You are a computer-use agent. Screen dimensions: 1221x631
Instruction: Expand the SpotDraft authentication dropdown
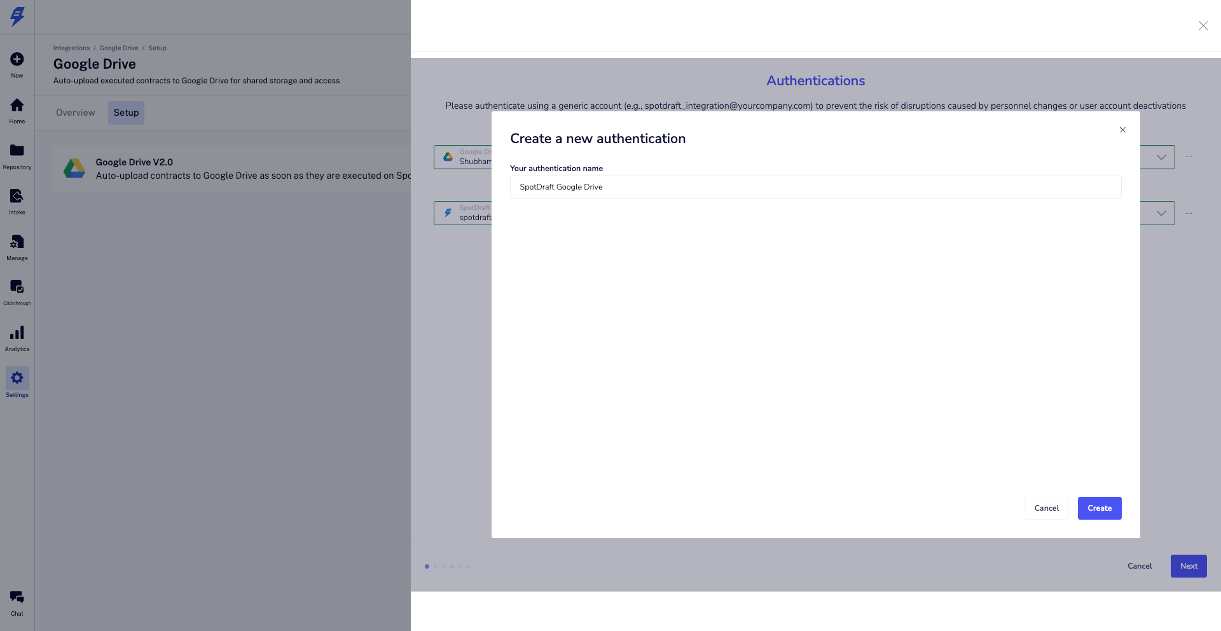pyautogui.click(x=1161, y=213)
